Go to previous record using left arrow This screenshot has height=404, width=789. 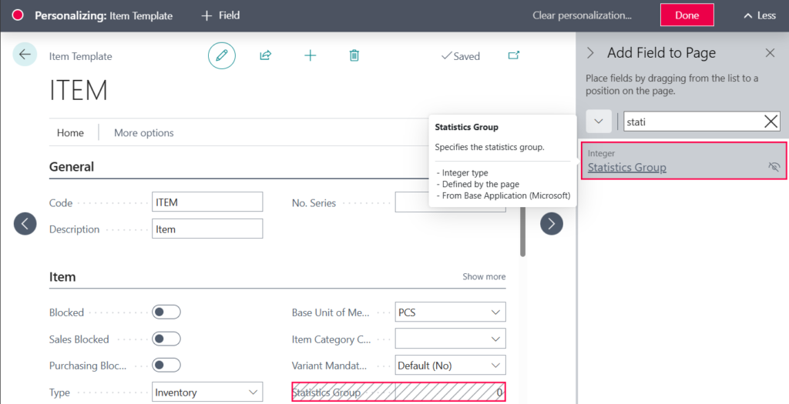pos(25,224)
